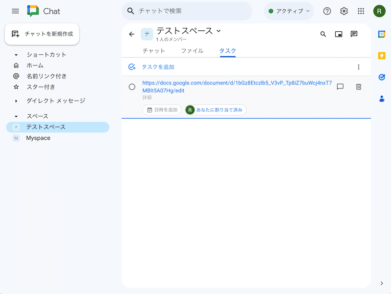Open the Google apps grid

(361, 11)
